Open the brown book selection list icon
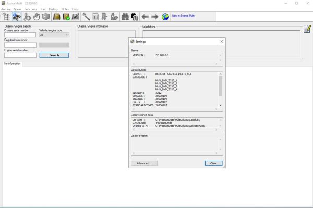 pos(57,17)
